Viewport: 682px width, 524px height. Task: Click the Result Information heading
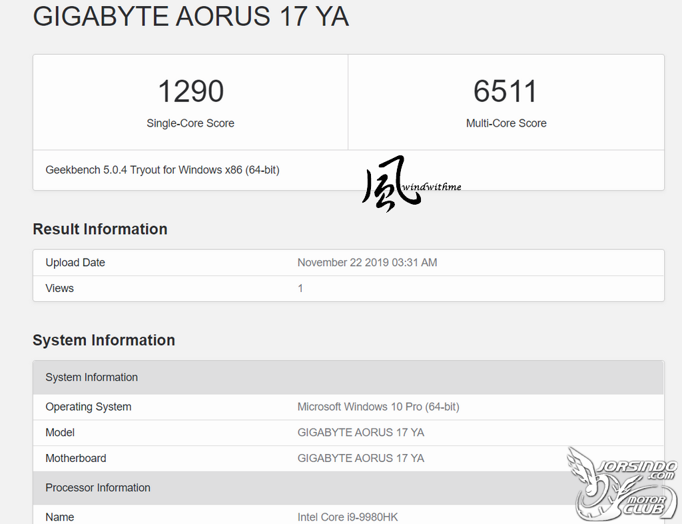[100, 229]
